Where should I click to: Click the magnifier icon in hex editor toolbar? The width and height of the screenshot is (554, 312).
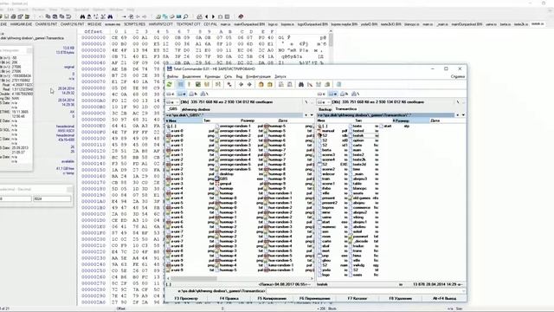[x=185, y=16]
